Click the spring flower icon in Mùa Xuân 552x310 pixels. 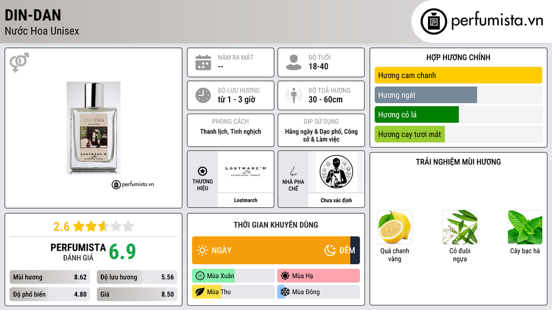[200, 276]
